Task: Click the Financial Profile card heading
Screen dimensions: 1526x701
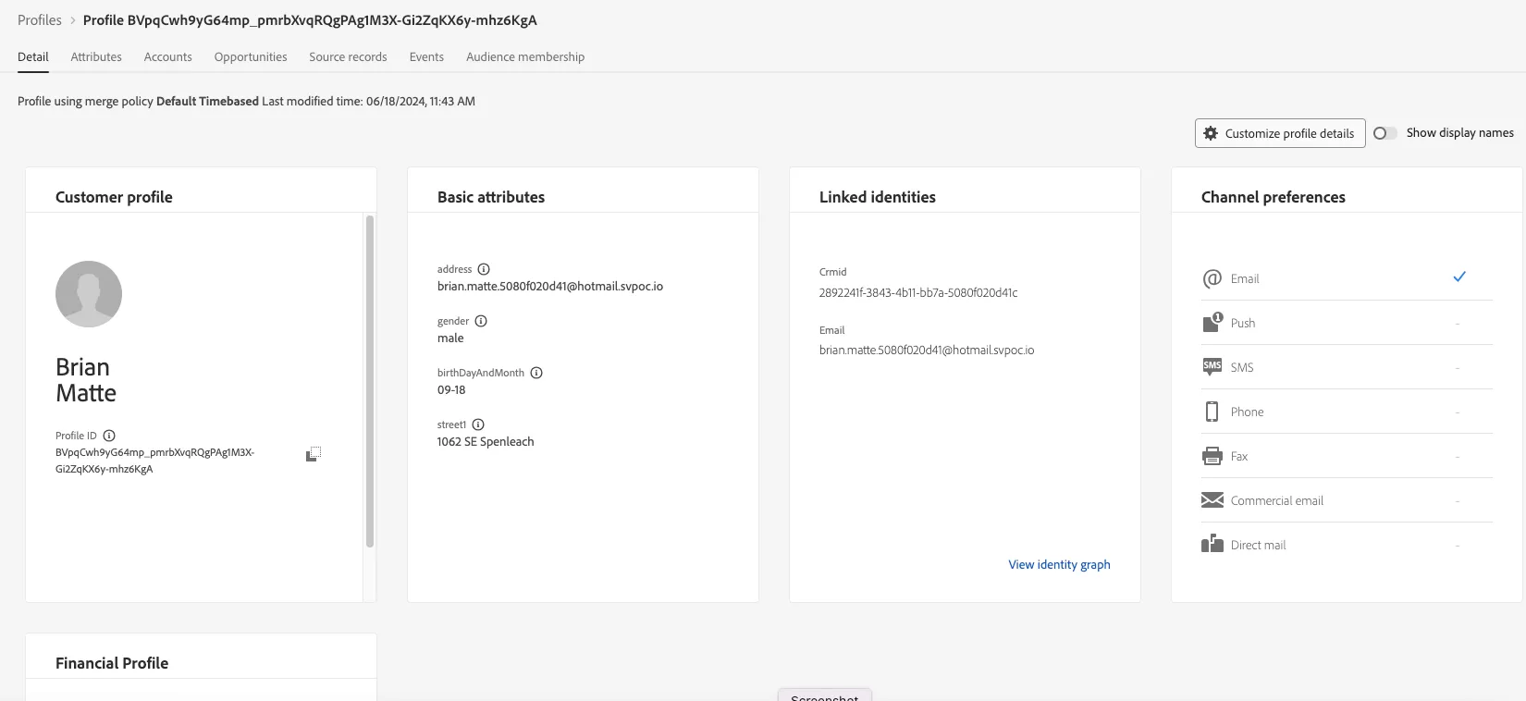Action: [x=112, y=663]
